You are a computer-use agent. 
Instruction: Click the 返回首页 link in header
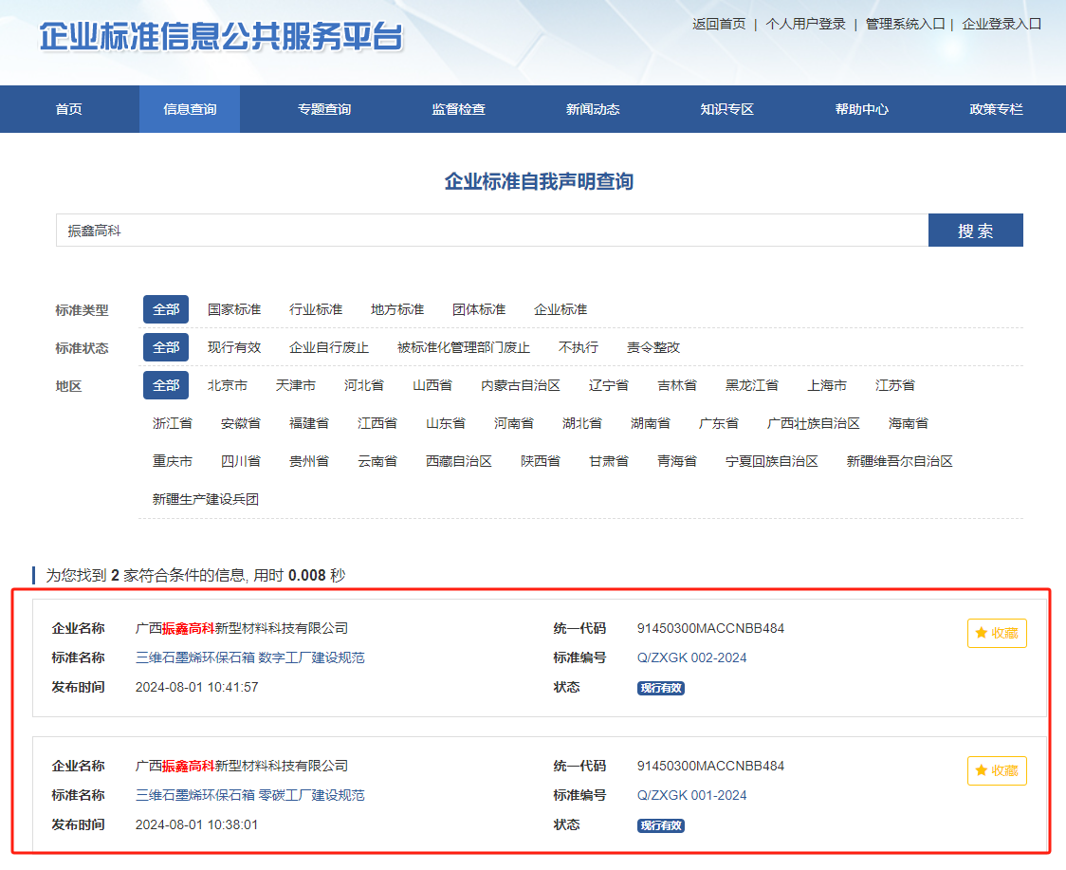pos(719,24)
